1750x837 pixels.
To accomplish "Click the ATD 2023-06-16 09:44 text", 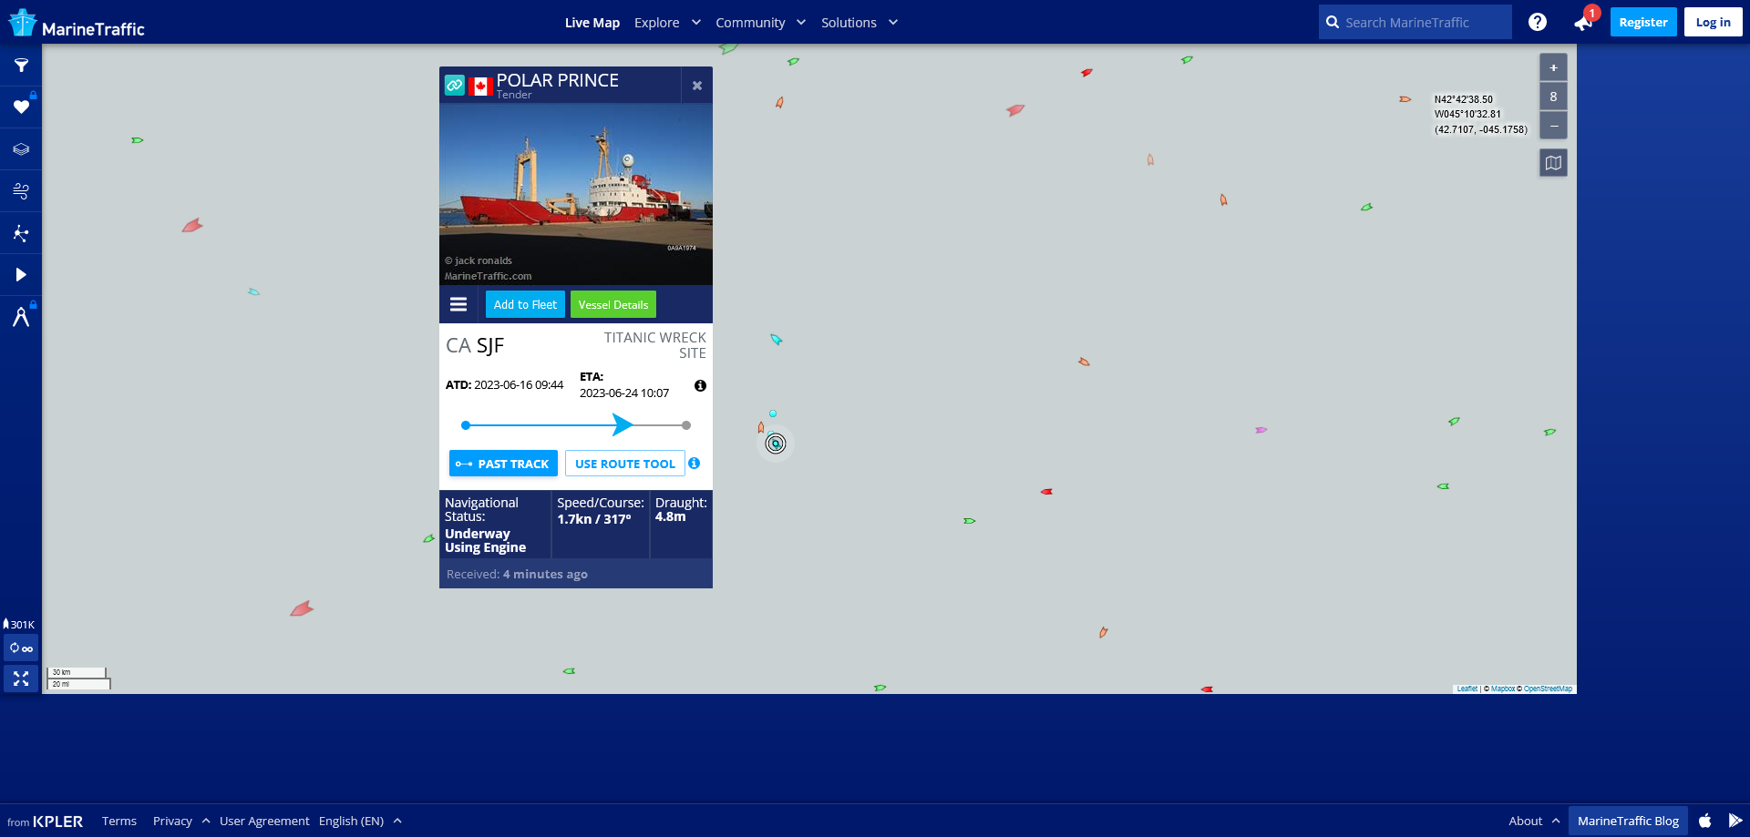I will pos(504,384).
